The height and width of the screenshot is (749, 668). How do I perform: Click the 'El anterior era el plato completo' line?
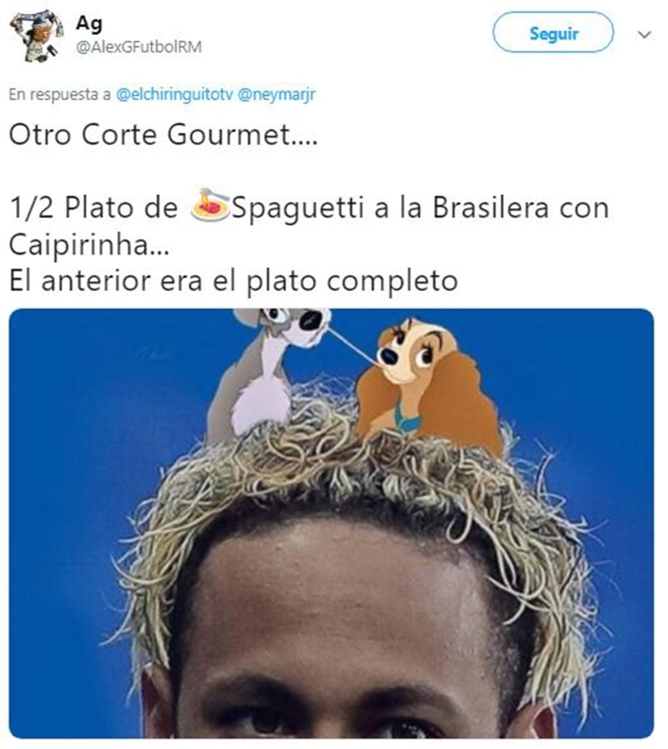(233, 281)
